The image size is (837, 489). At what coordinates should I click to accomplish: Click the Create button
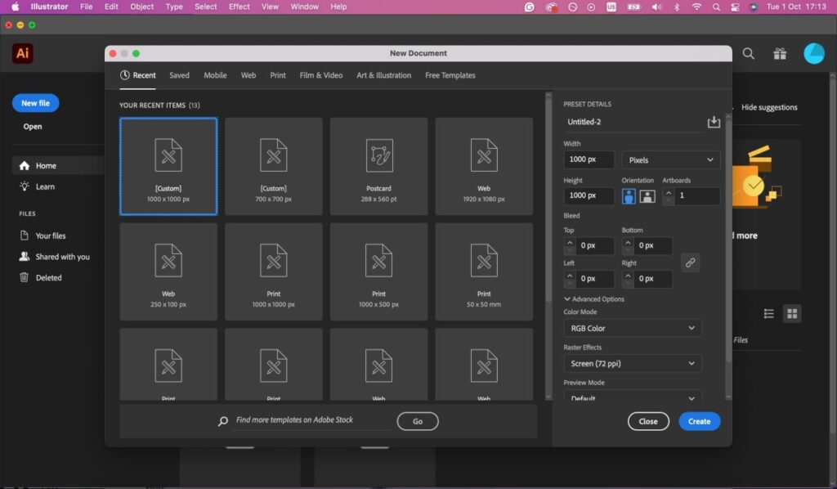click(x=700, y=421)
